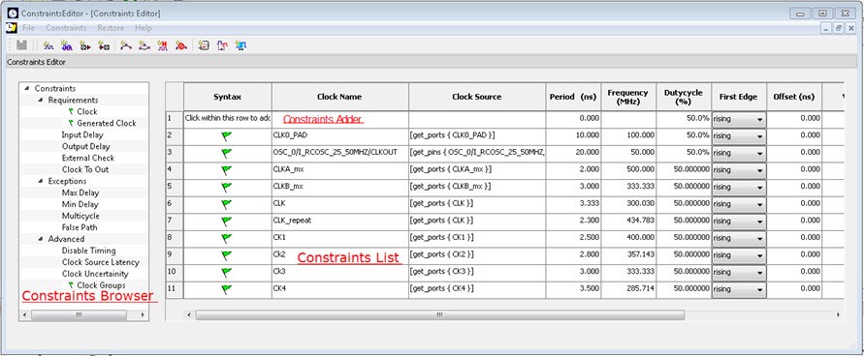864x356 pixels.
Task: Select Clock To Out in the tree
Action: pos(85,169)
